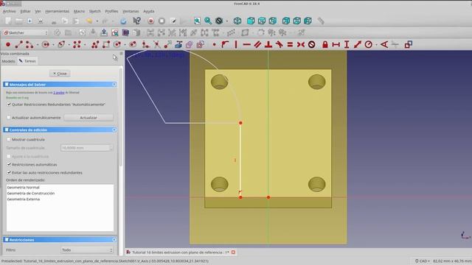This screenshot has width=472, height=265.
Task: Select the Create point tool
Action: [8, 45]
